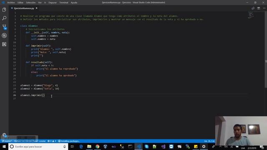Image resolution: width=267 pixels, height=150 pixels.
Task: Open More Actions ellipsis menu in editor
Action: 264,8
